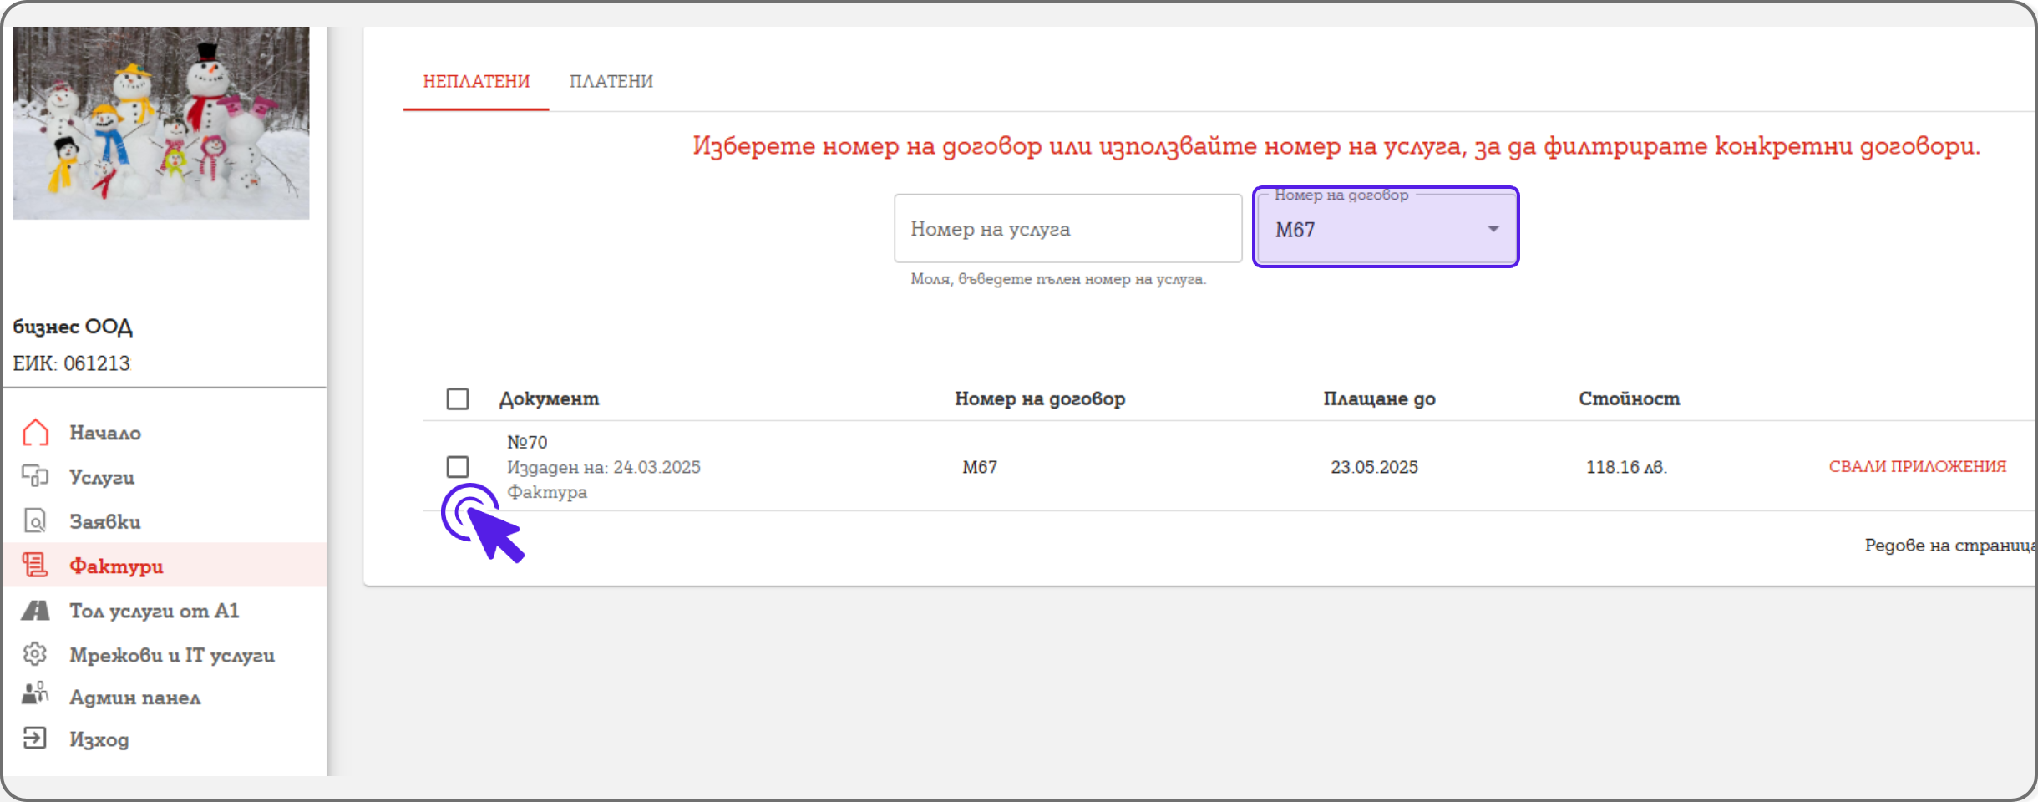Click the M67 cell in the table row
Viewport: 2038px width, 802px height.
click(x=980, y=467)
